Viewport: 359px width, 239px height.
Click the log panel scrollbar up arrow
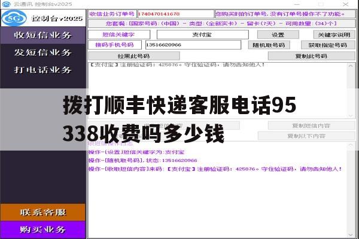tap(351, 145)
